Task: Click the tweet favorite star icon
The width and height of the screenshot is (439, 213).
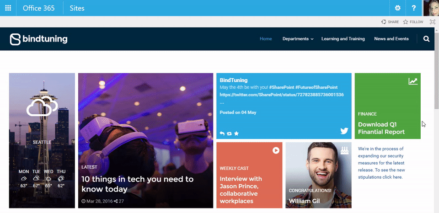Action: point(236,133)
